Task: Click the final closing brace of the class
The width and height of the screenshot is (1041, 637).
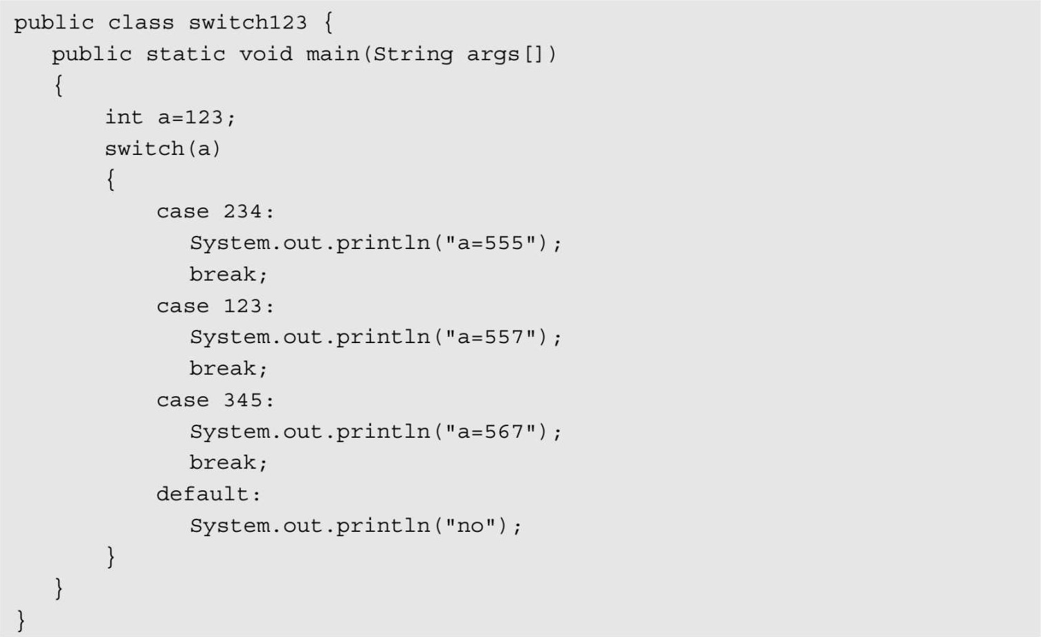Action: [x=21, y=619]
